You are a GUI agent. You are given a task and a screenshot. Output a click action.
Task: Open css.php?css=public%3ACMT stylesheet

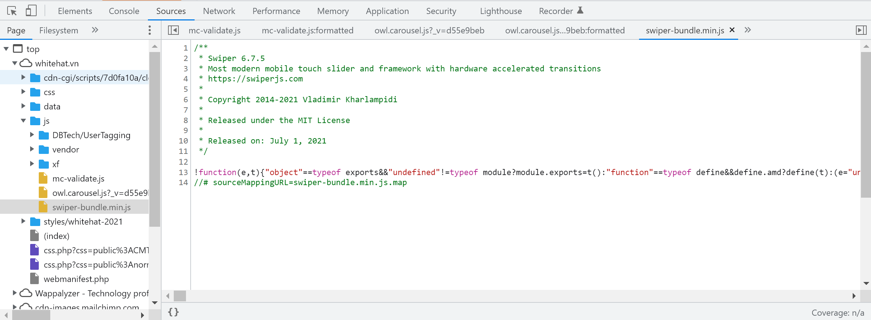96,250
